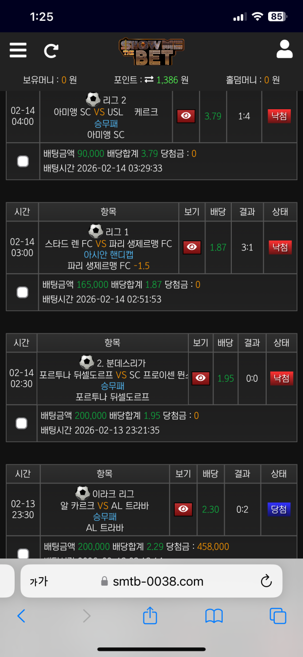Check the 90,000 bet checkbox
The height and width of the screenshot is (657, 303).
[x=23, y=161]
